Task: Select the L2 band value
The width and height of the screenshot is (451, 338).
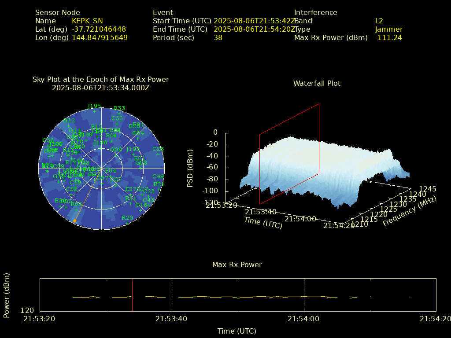Action: 379,21
